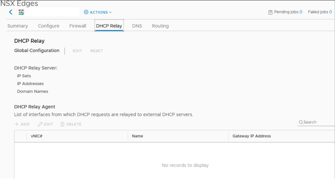
Task: Click the trash can DELETE icon
Action: pos(62,124)
